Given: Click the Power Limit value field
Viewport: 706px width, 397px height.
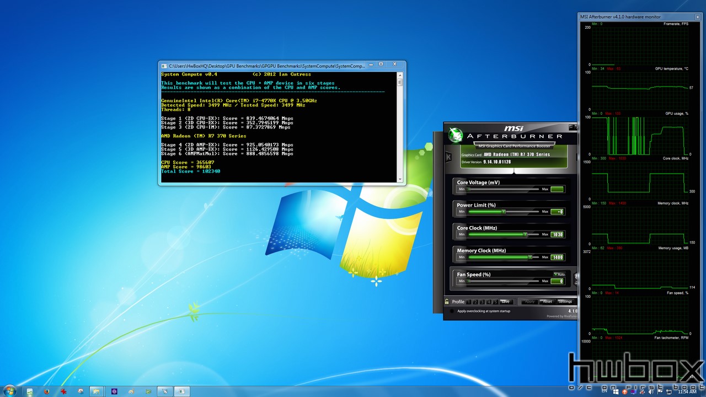Looking at the screenshot, I should pos(557,211).
